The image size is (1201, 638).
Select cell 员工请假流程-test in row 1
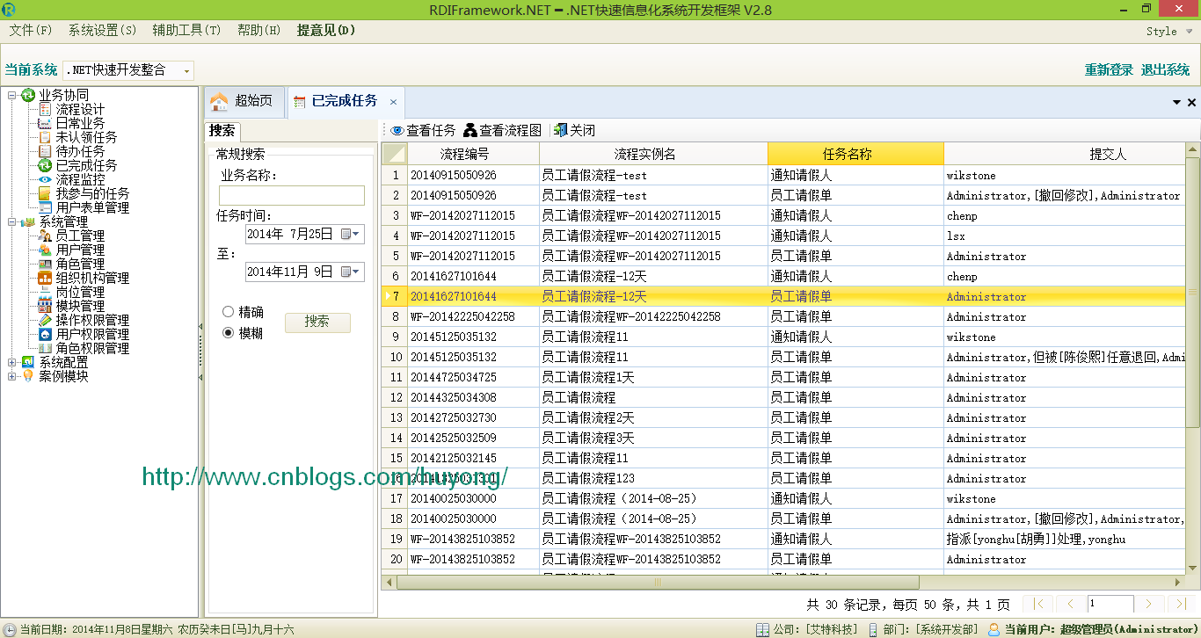(653, 175)
